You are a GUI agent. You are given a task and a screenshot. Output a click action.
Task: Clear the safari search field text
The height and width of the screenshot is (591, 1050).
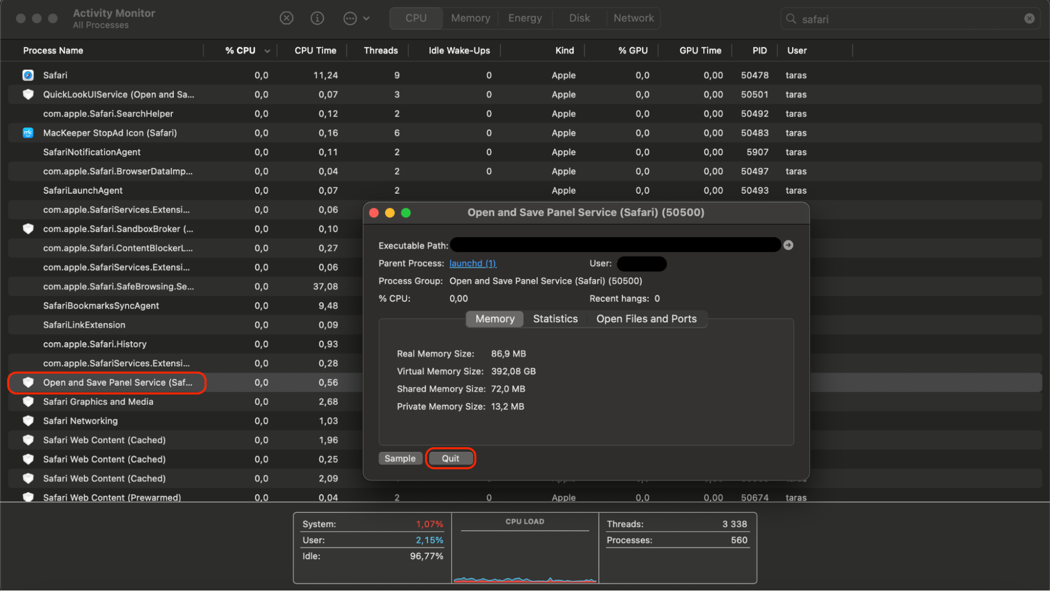[1029, 19]
